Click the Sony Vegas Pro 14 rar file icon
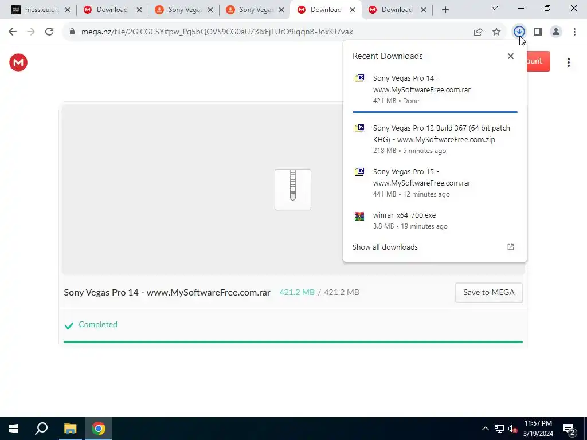Viewport: 587px width, 440px height. pyautogui.click(x=359, y=78)
